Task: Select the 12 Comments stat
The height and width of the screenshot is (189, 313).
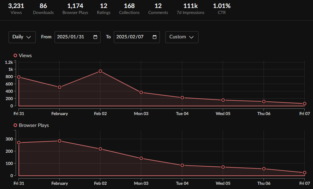Action: (x=158, y=9)
